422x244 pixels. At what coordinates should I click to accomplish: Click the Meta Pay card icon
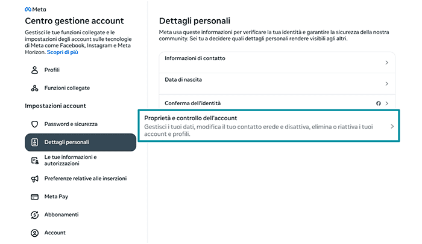tap(34, 197)
